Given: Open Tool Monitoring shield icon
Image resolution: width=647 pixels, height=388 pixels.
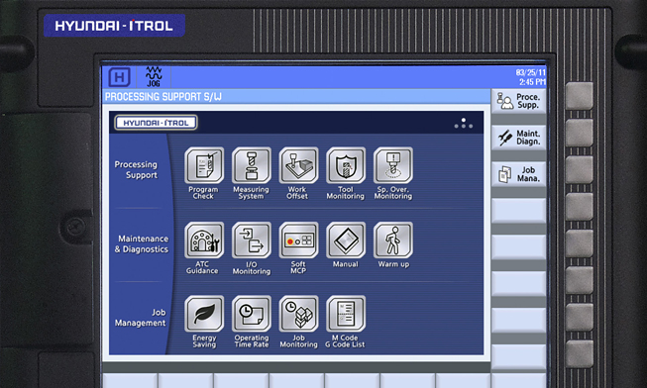Looking at the screenshot, I should click(346, 165).
